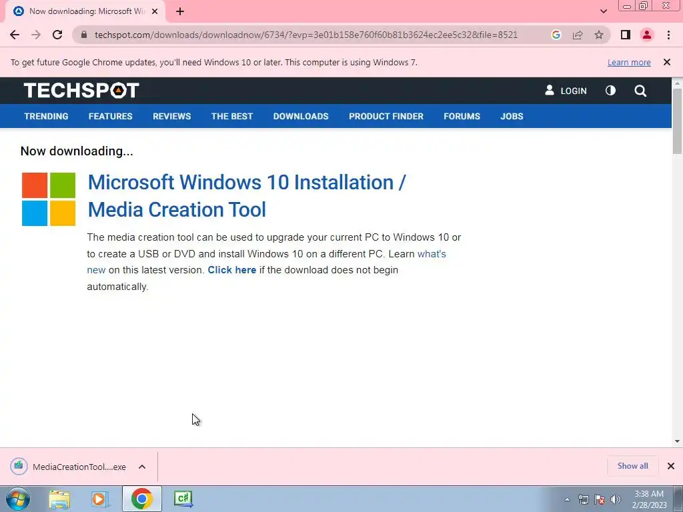This screenshot has width=683, height=512.
Task: Dismiss the Windows 7 update notice
Action: tap(667, 62)
